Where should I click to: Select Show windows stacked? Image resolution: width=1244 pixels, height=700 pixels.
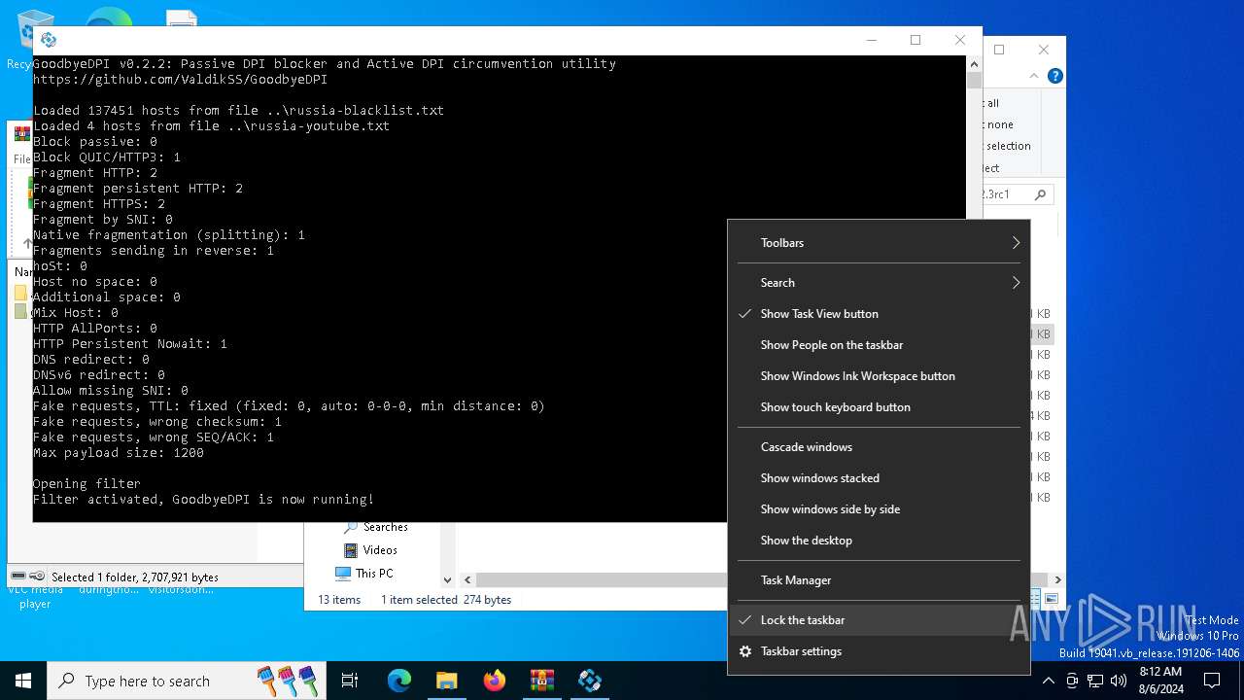pos(879,478)
